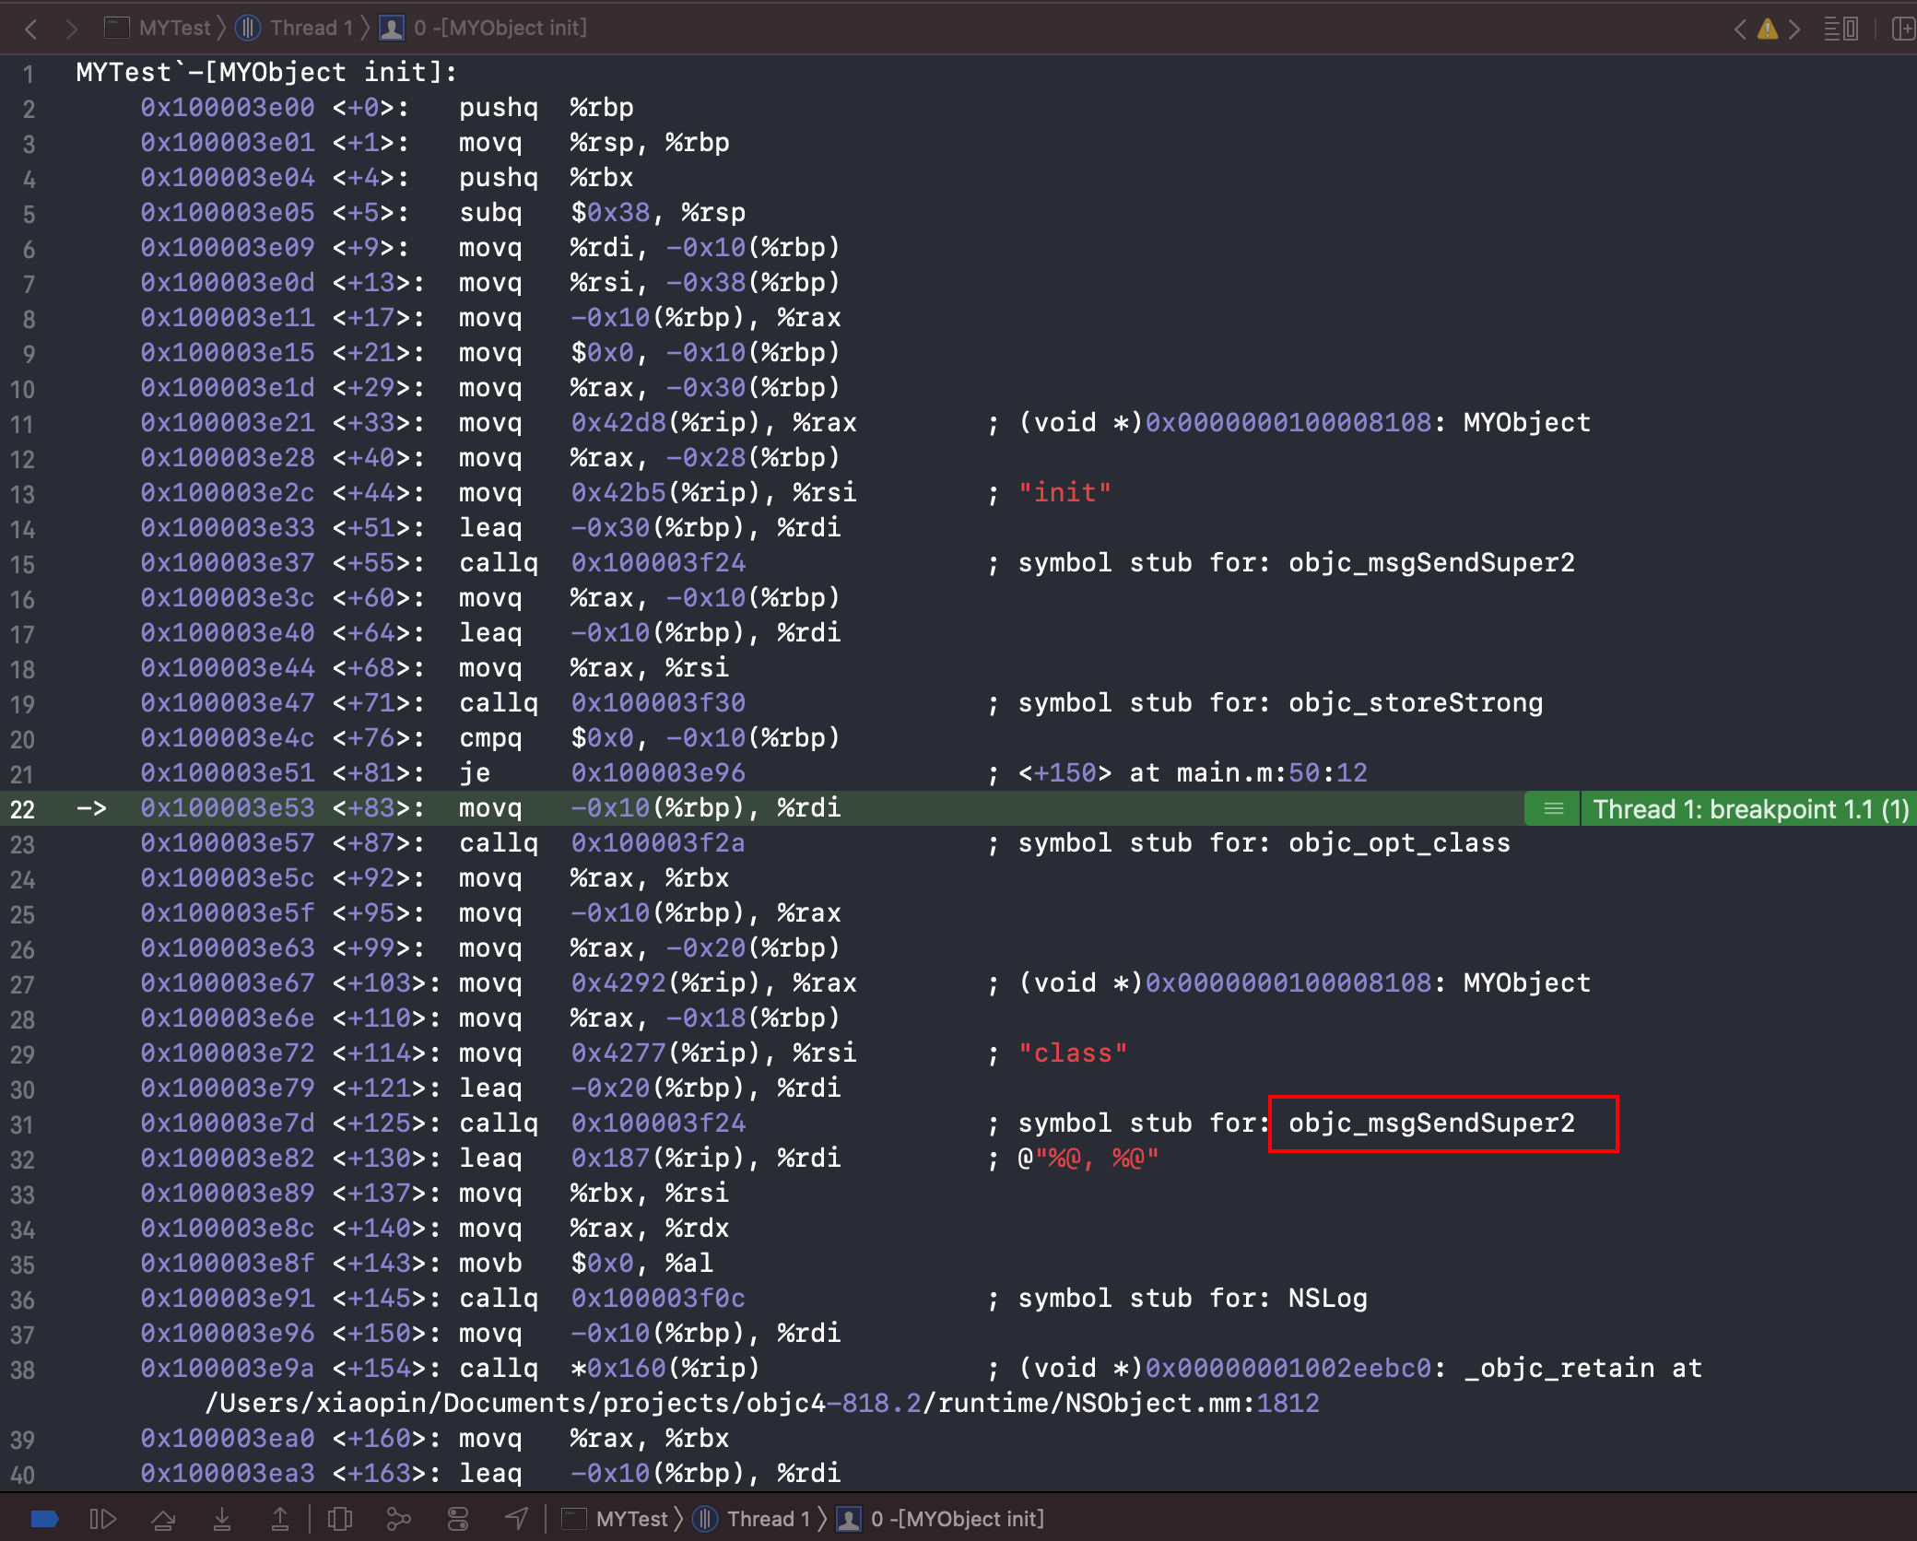Screen dimensions: 1917x1541
Task: Open frame '0 -[MYObject init]' in debug bar
Action: (x=941, y=1518)
